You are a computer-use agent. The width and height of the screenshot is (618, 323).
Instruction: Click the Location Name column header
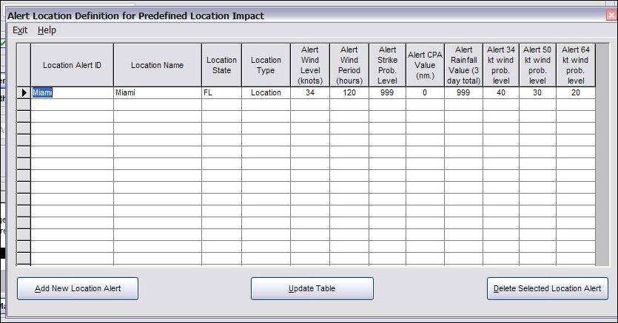tap(157, 65)
